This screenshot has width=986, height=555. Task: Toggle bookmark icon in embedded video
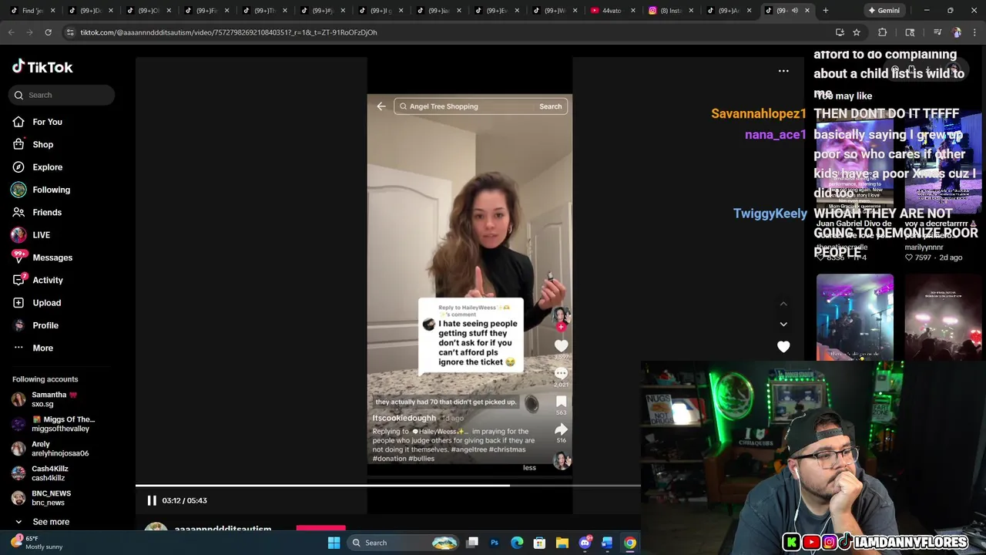[561, 402]
